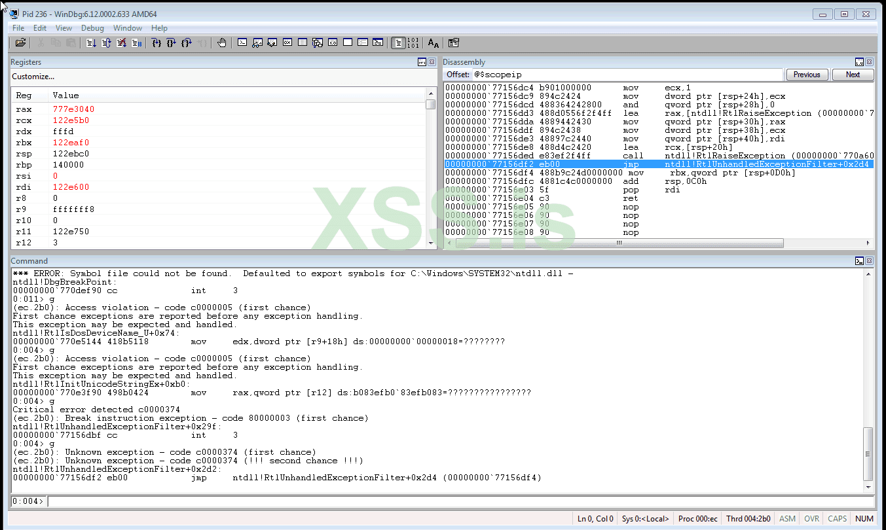Open the Debug menu
Viewport: 886px width, 530px height.
tap(92, 28)
